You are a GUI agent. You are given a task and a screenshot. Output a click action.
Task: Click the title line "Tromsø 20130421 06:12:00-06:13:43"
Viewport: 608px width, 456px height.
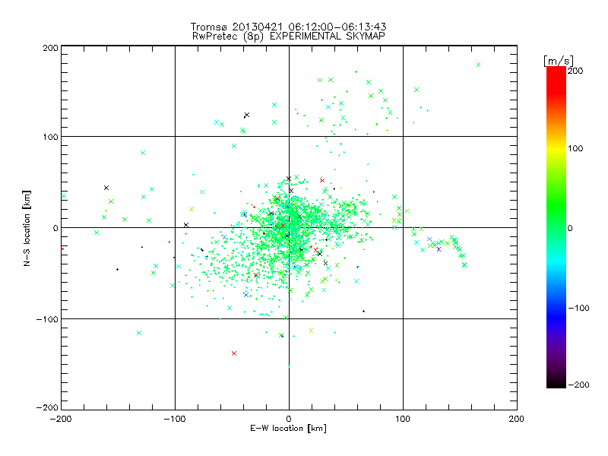[288, 27]
